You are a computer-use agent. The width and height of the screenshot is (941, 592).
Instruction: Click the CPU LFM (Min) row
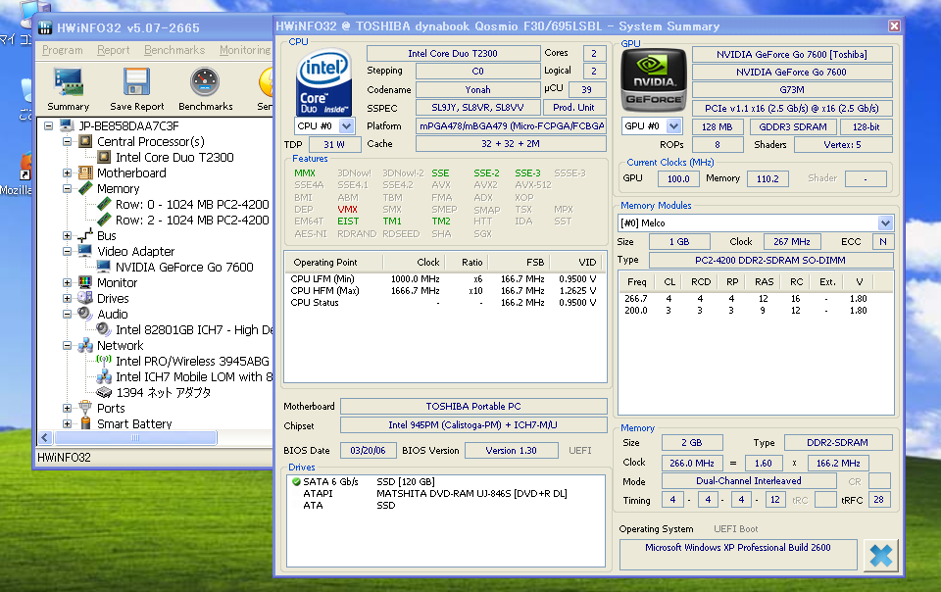tap(444, 279)
